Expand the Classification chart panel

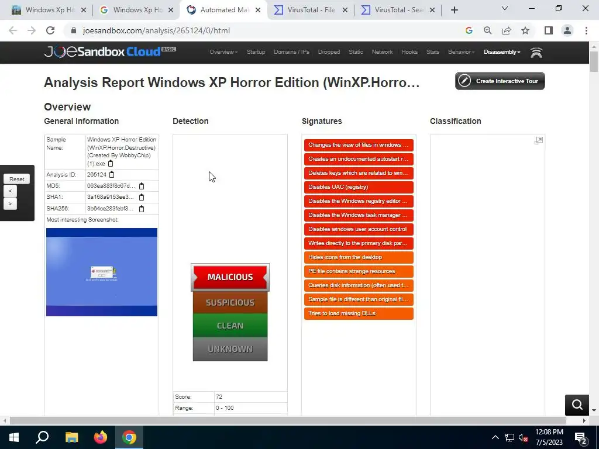click(x=538, y=140)
